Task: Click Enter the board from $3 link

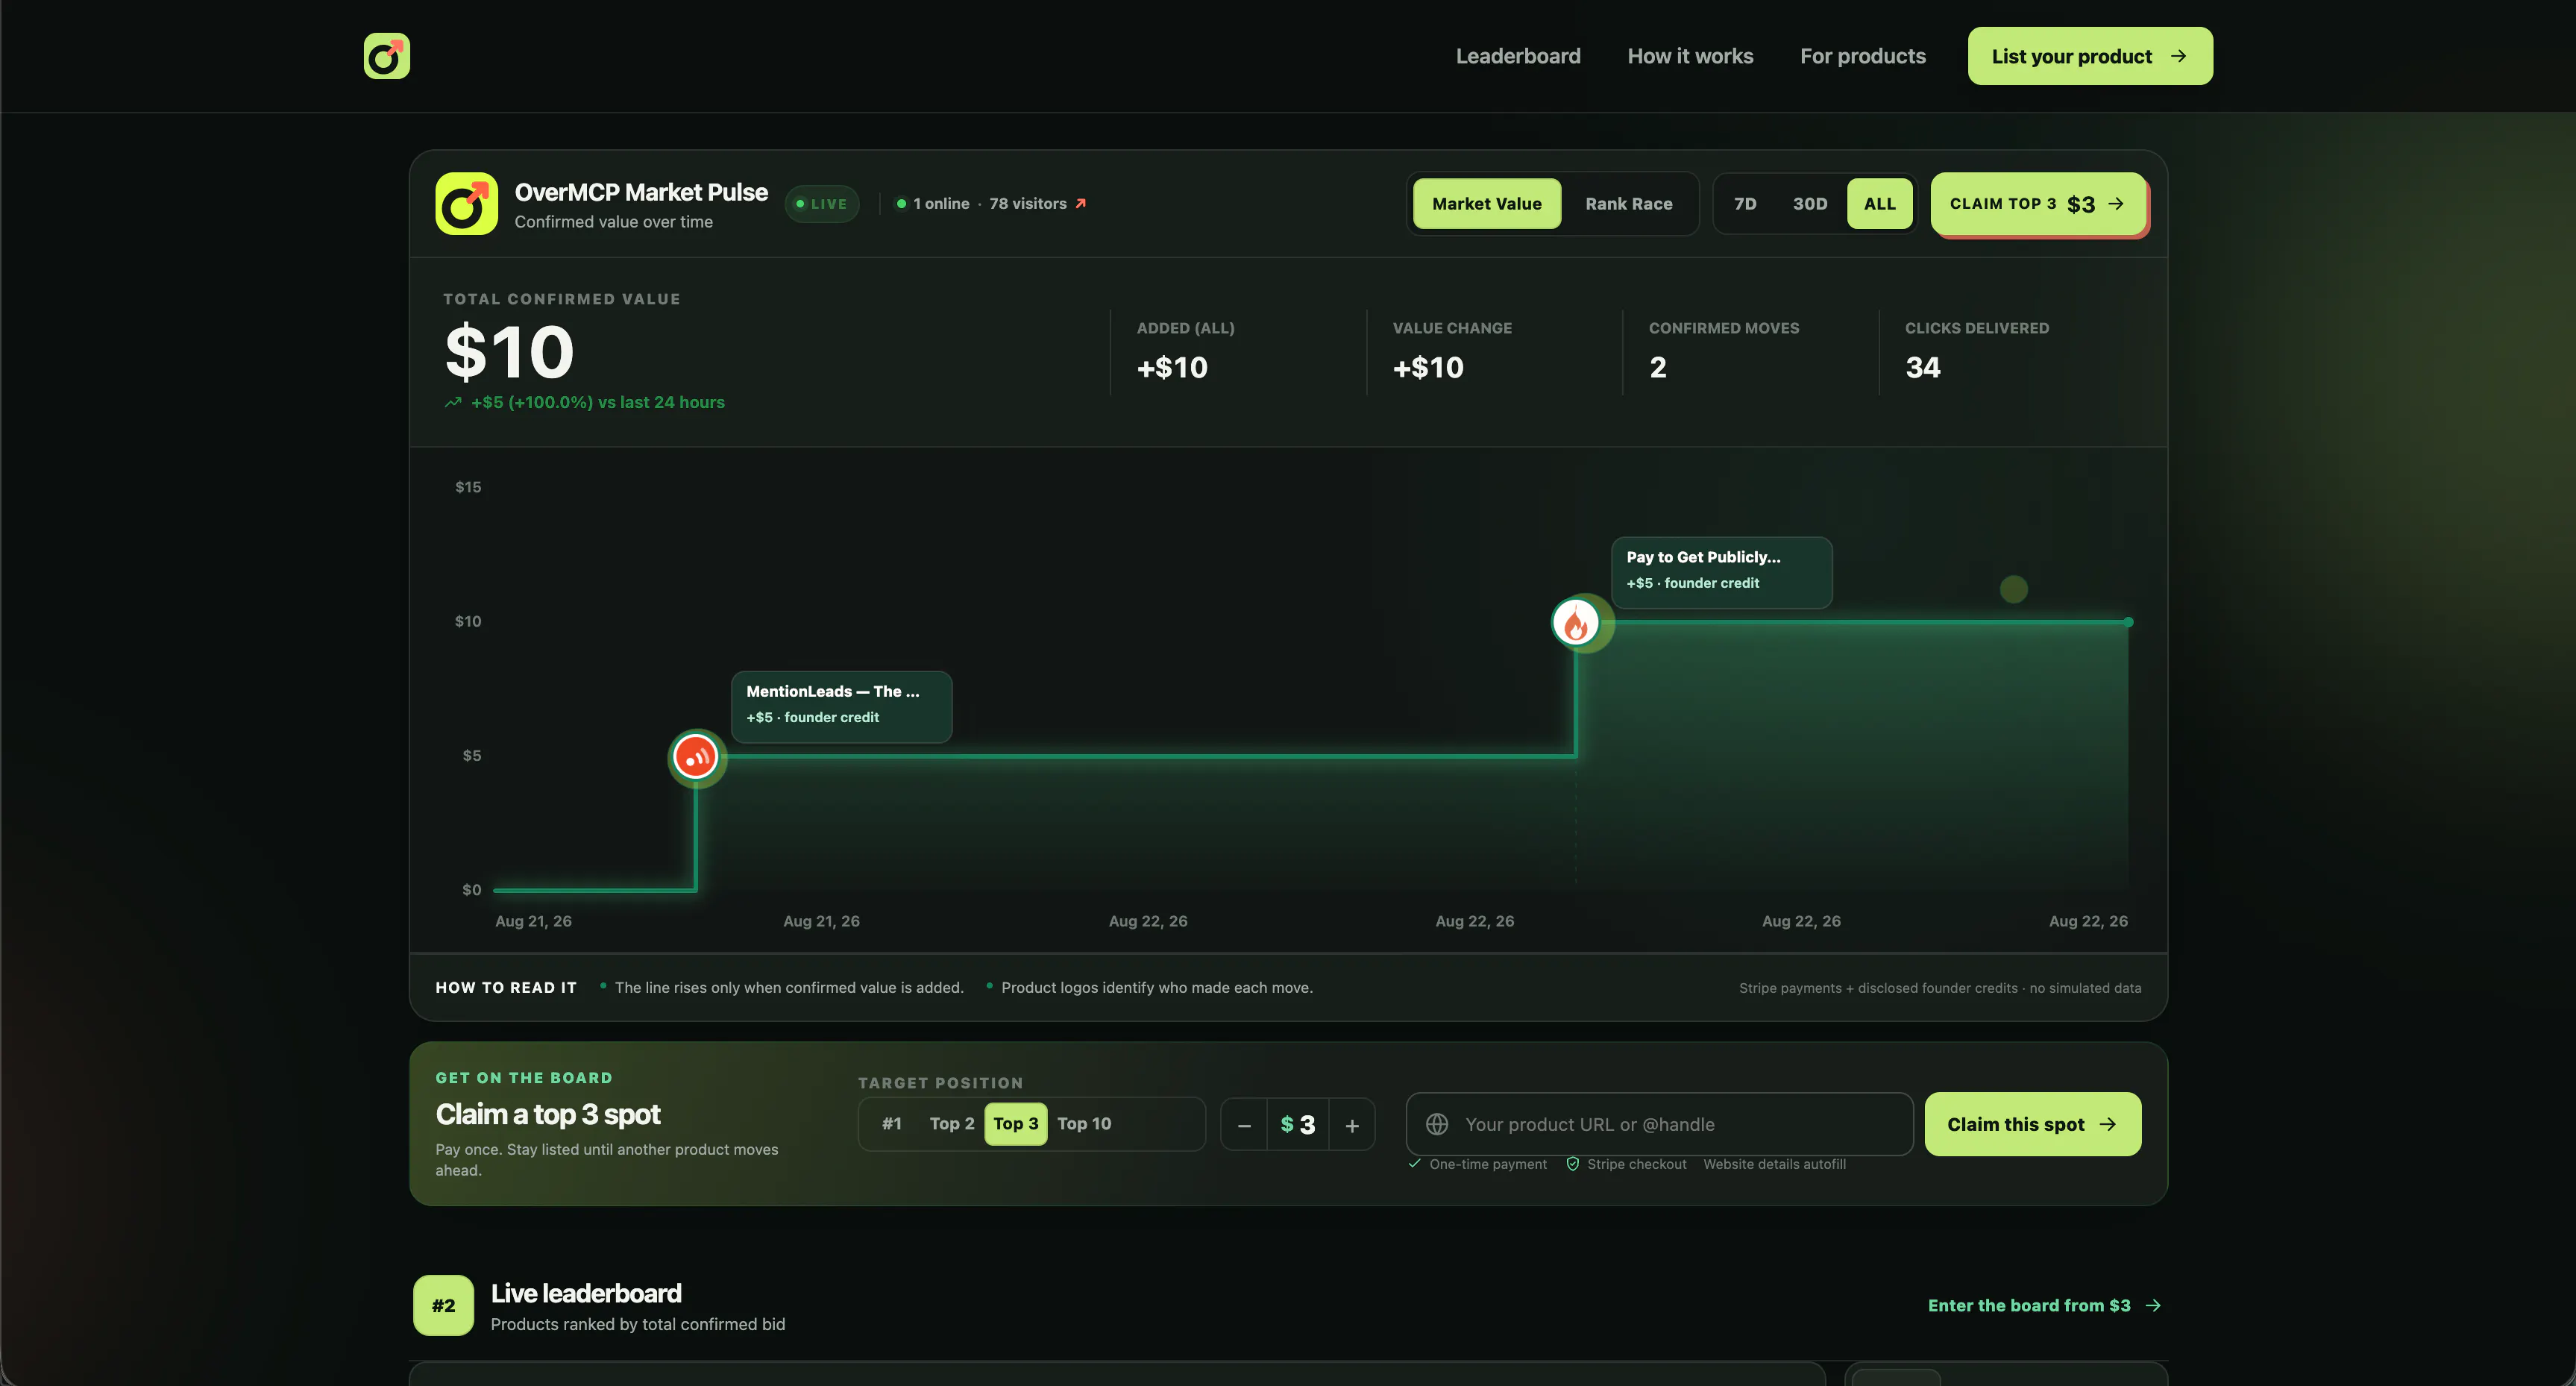Action: pos(2044,1305)
